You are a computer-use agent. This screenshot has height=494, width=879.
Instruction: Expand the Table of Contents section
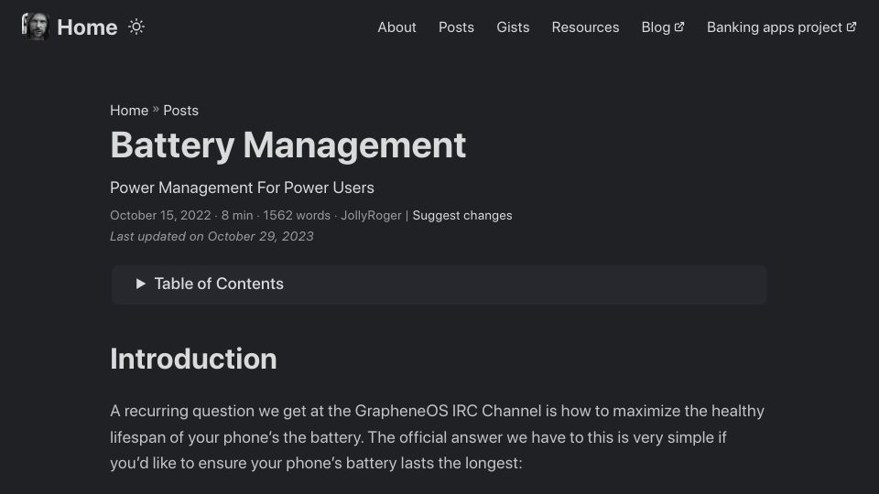pos(439,285)
